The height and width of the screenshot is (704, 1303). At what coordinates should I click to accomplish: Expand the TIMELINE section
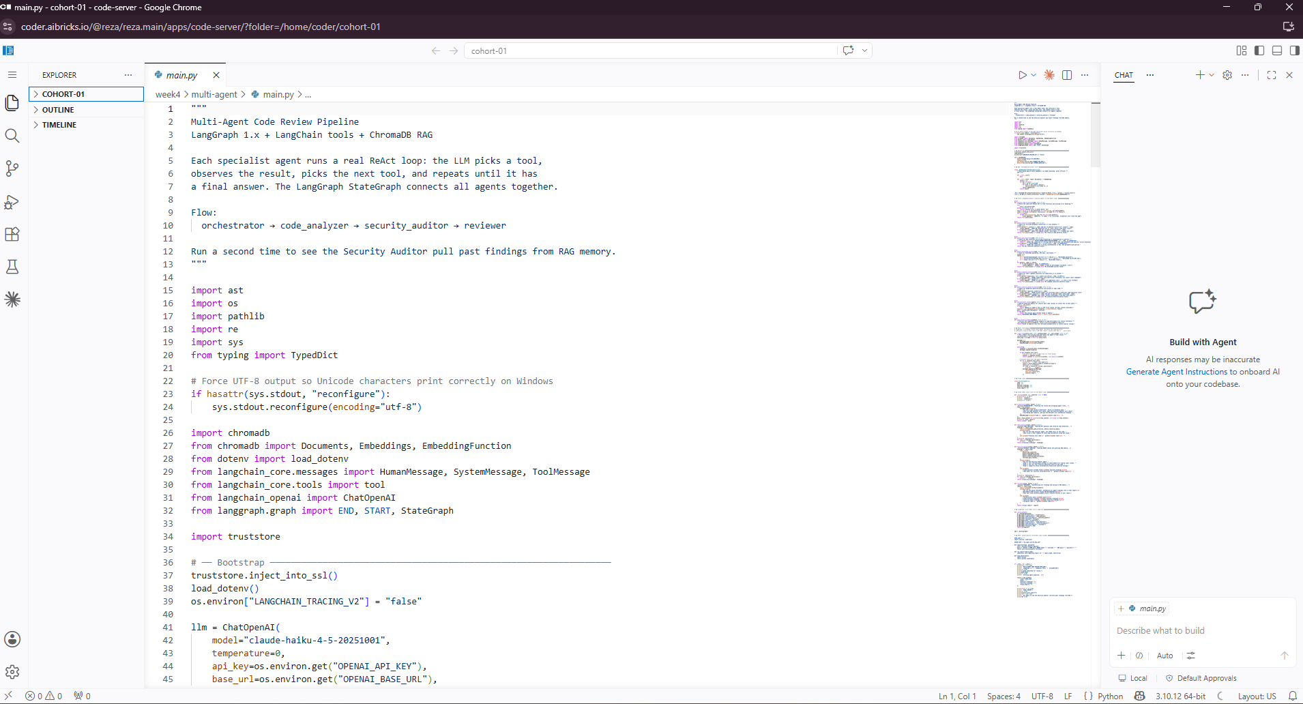click(x=86, y=125)
